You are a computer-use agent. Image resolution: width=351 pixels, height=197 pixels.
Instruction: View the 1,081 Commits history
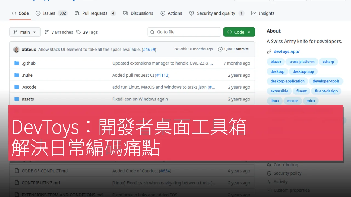(x=233, y=49)
